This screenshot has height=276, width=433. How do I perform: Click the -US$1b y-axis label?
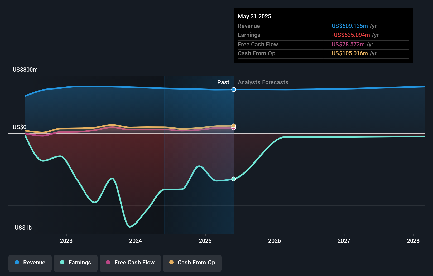(x=22, y=228)
